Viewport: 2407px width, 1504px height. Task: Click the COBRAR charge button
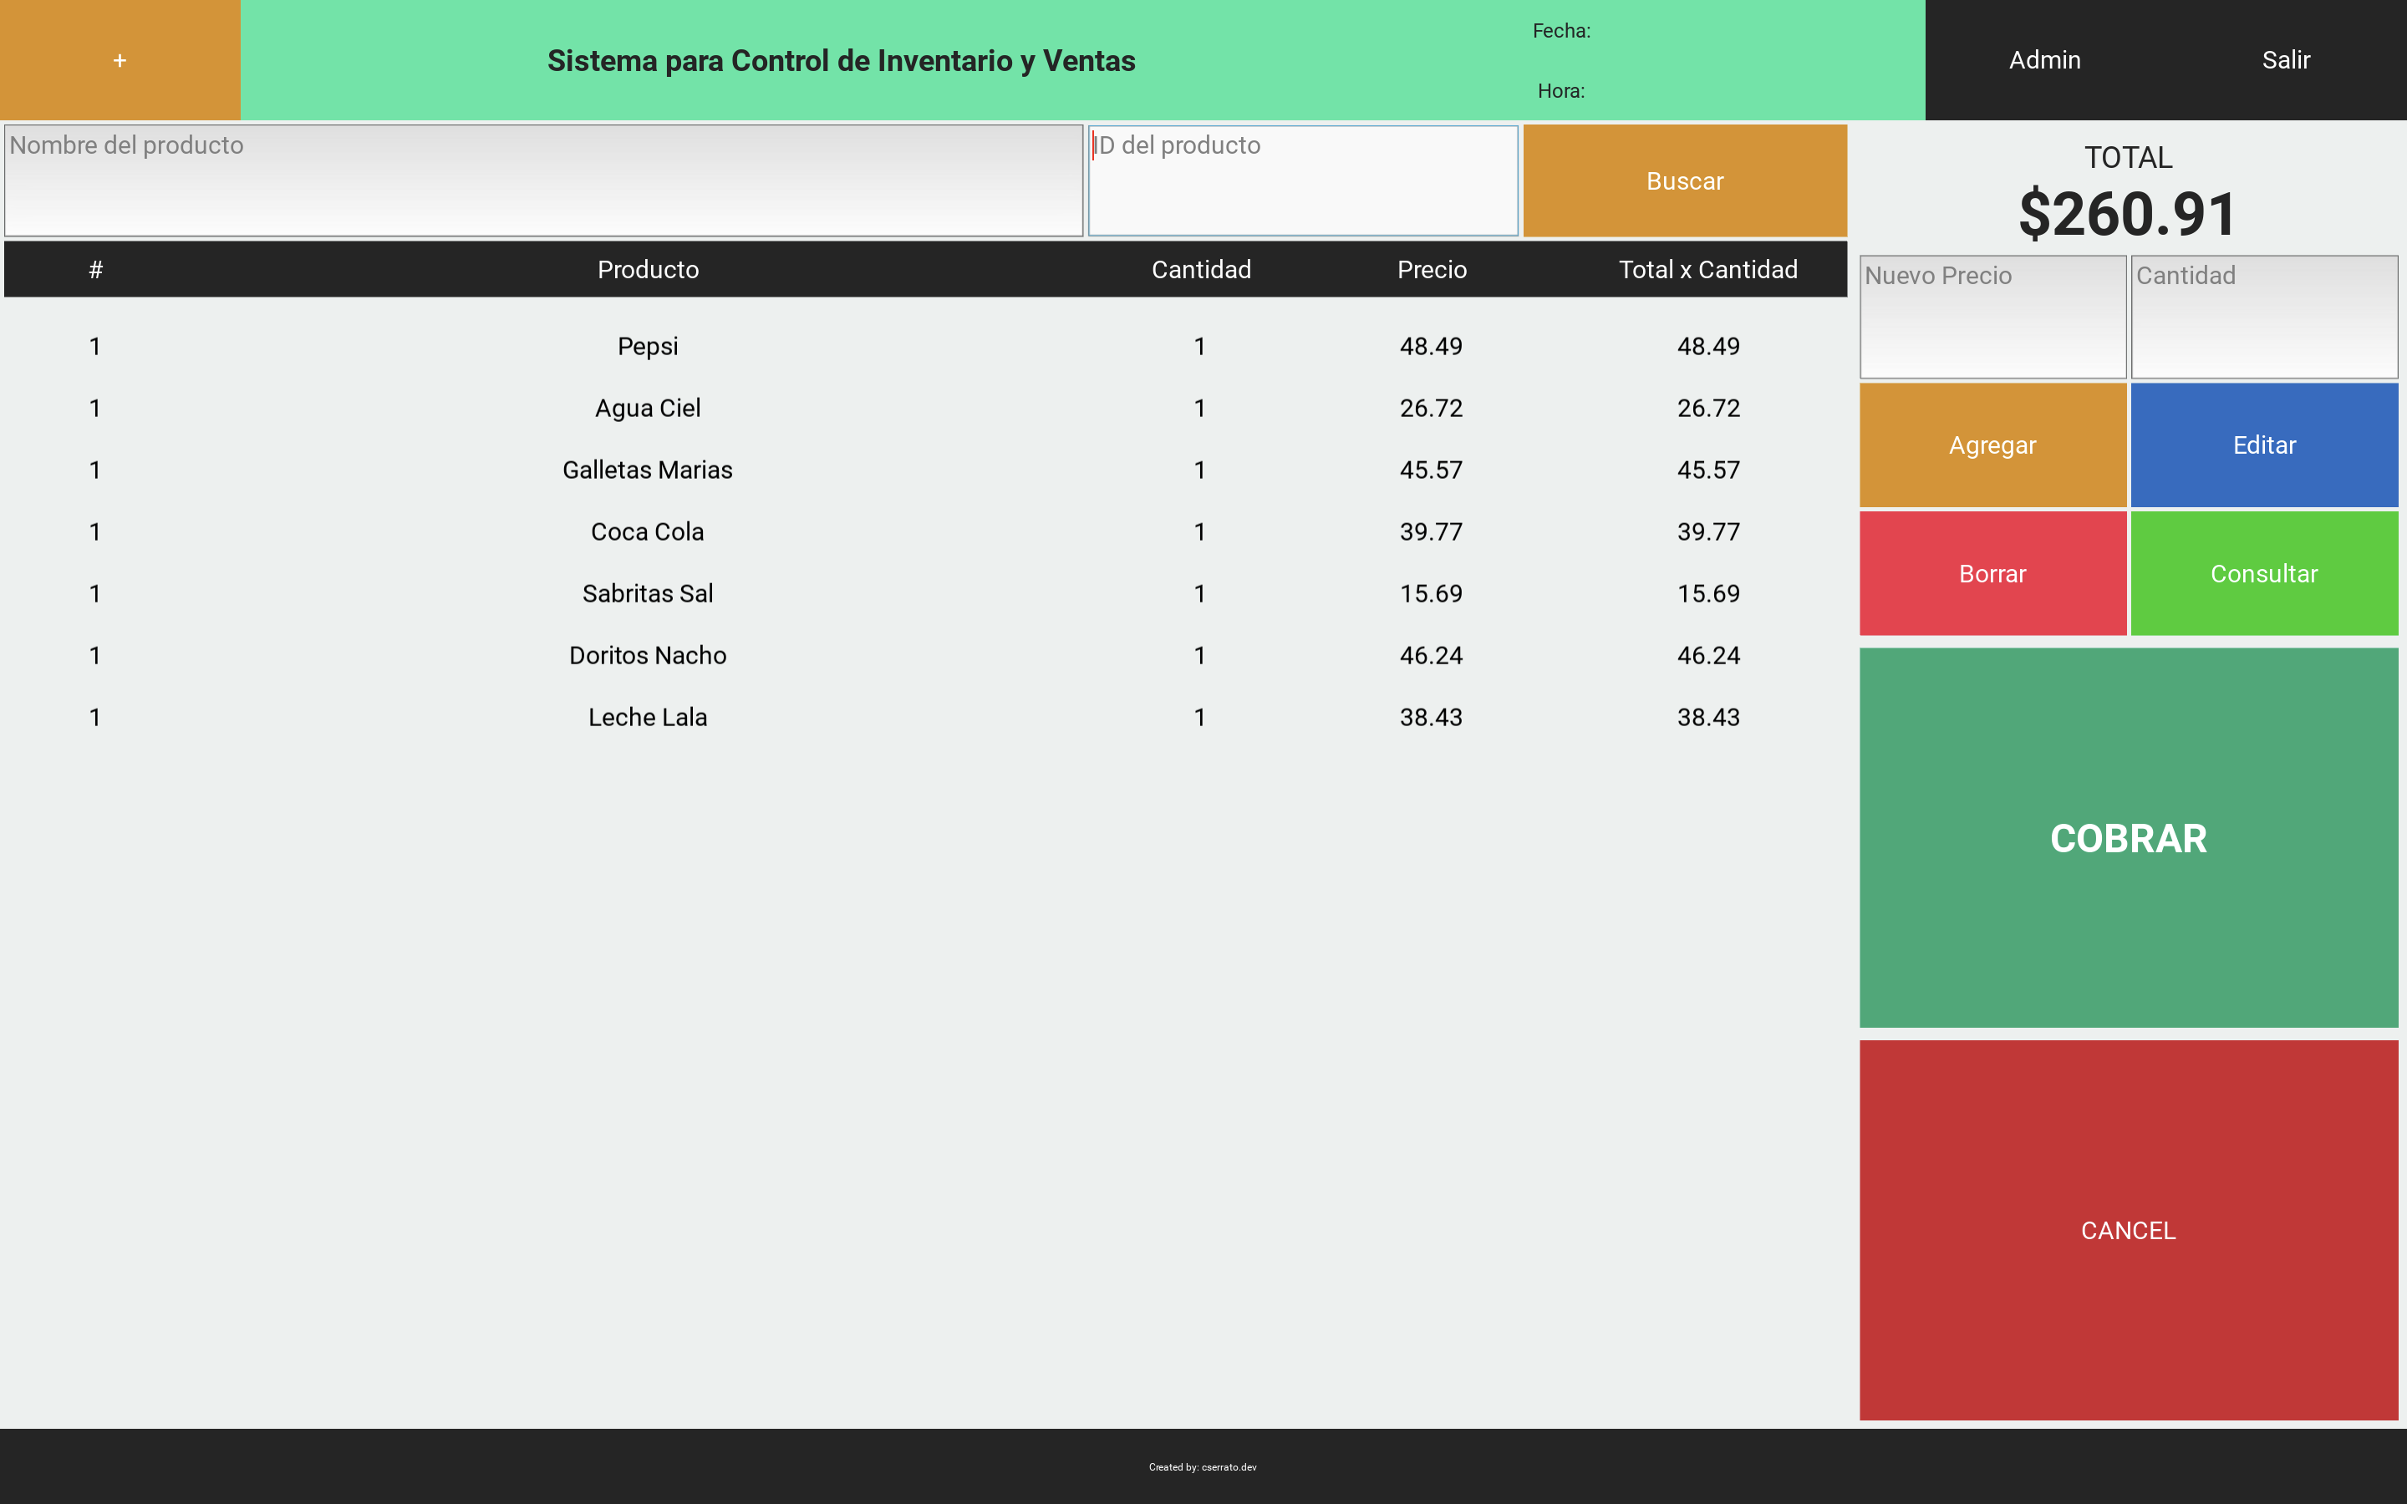[x=2128, y=837]
